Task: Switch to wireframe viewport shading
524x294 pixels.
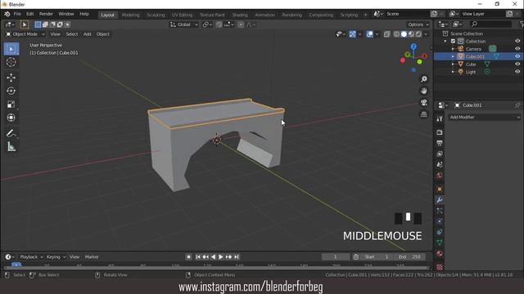Action: click(x=396, y=34)
